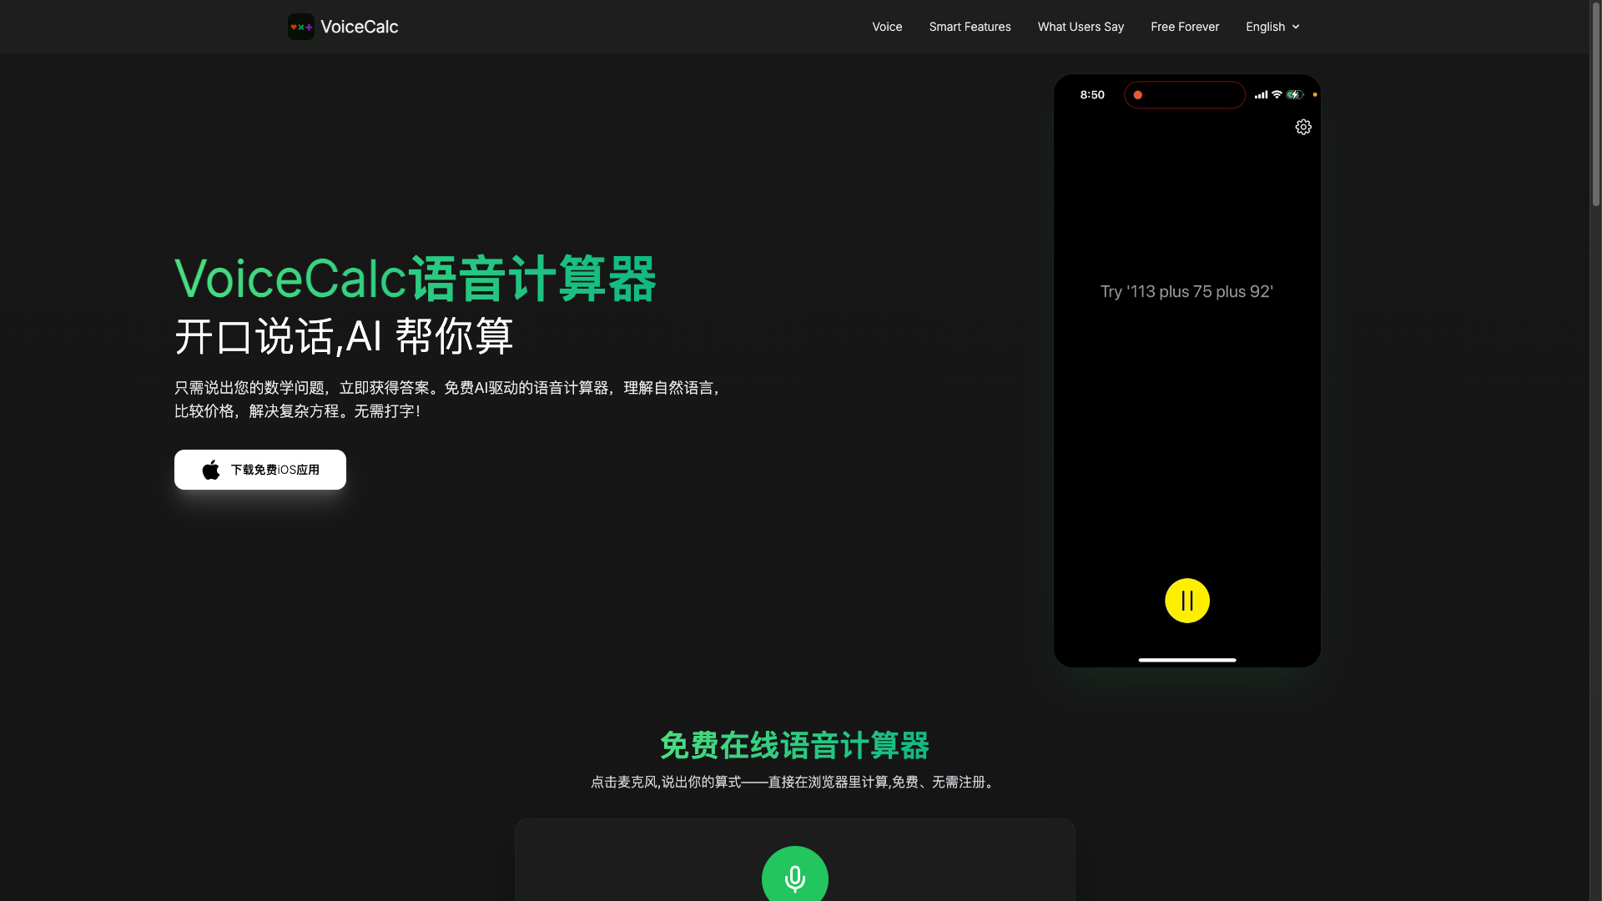
Task: Click the battery icon in phone status bar
Action: 1295,95
